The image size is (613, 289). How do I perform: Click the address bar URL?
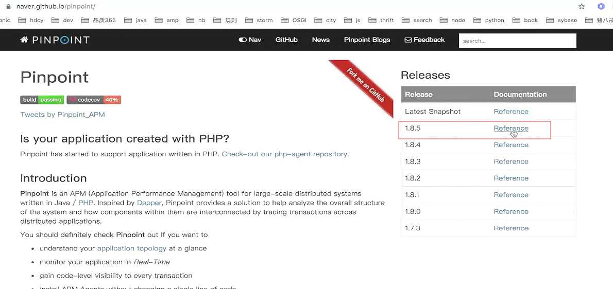coord(56,7)
